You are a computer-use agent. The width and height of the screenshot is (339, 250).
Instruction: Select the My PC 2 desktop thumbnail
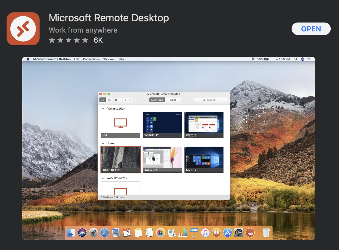click(x=204, y=160)
